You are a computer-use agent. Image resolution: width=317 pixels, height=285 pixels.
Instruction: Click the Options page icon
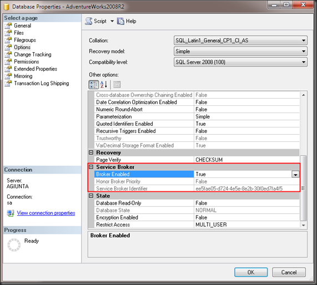(8, 47)
